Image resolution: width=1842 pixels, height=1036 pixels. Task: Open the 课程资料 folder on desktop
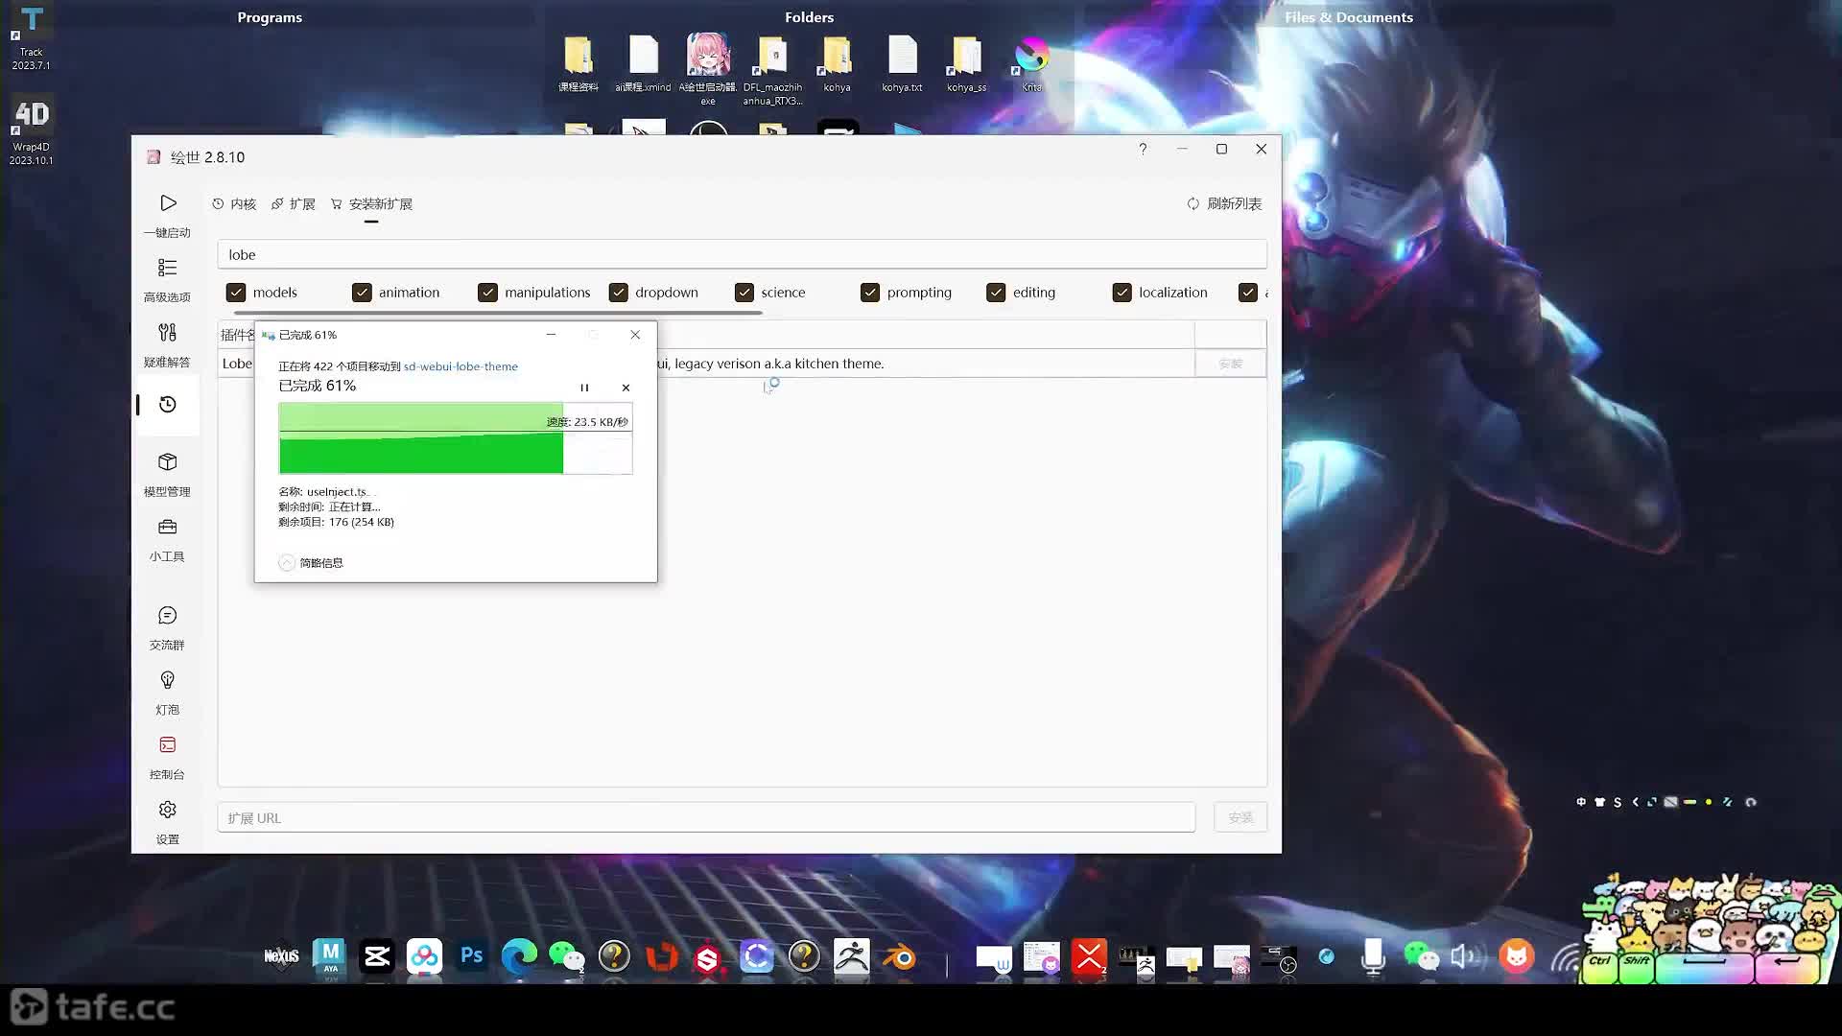pyautogui.click(x=579, y=63)
